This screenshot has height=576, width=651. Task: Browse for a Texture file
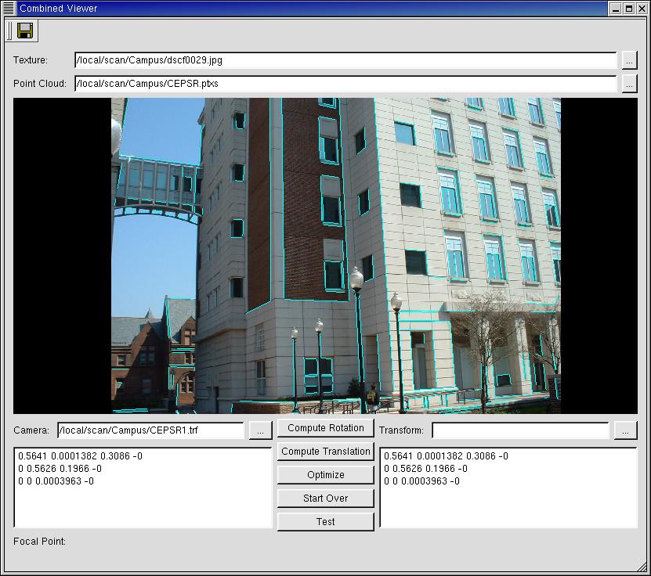(629, 60)
